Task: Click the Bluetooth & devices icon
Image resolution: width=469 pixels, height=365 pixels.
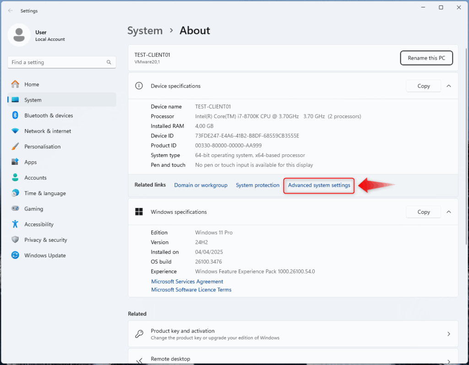Action: 15,115
